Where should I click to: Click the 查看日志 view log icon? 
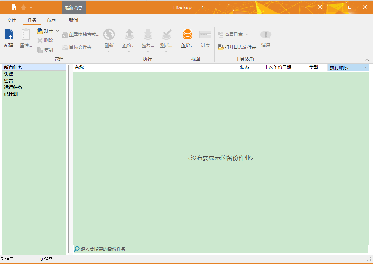(220, 35)
